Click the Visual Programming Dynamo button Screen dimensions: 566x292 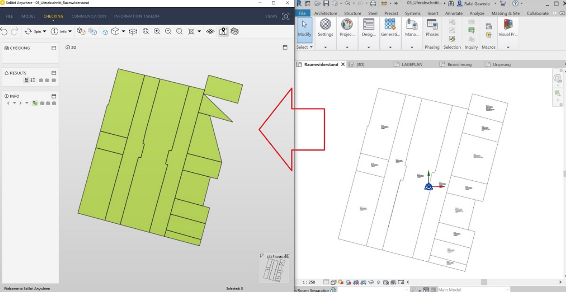coord(508,28)
